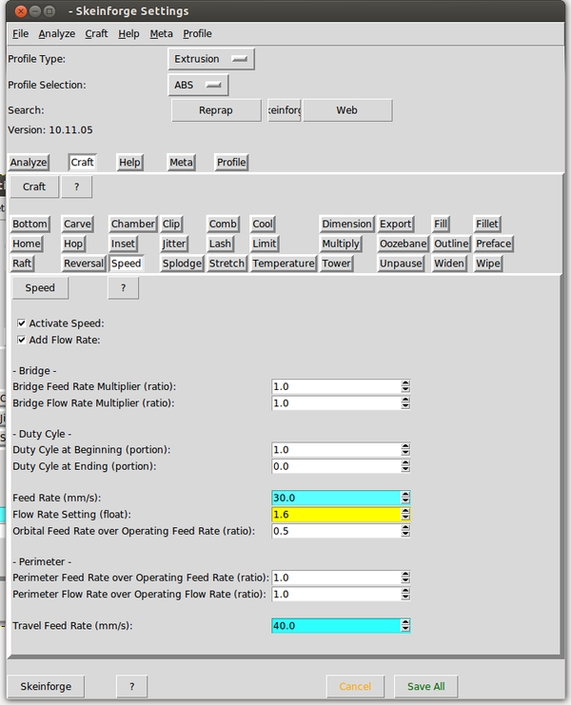This screenshot has height=705, width=571.
Task: Select the Raft plugin tab
Action: pyautogui.click(x=22, y=264)
